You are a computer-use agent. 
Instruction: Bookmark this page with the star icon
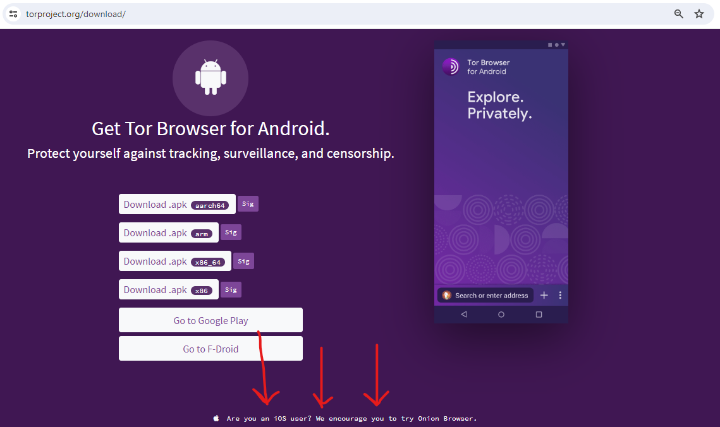coord(699,14)
